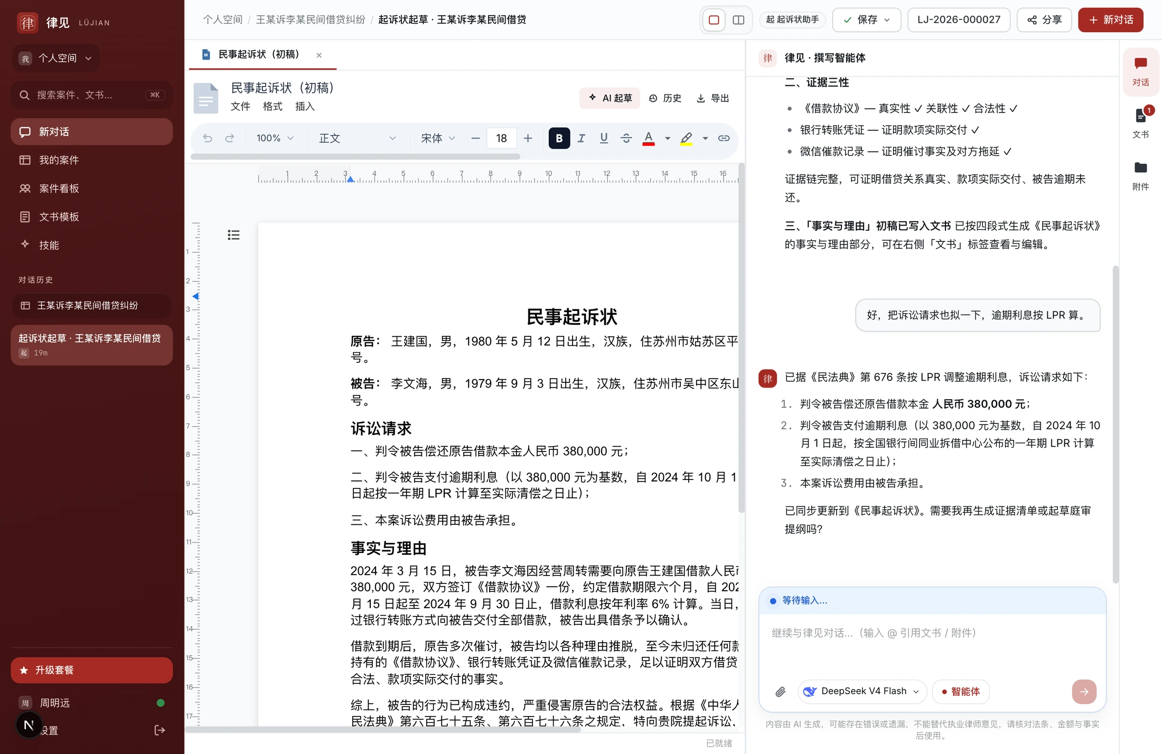The width and height of the screenshot is (1162, 754).
Task: Apply yellow highlight color
Action: [x=686, y=138]
